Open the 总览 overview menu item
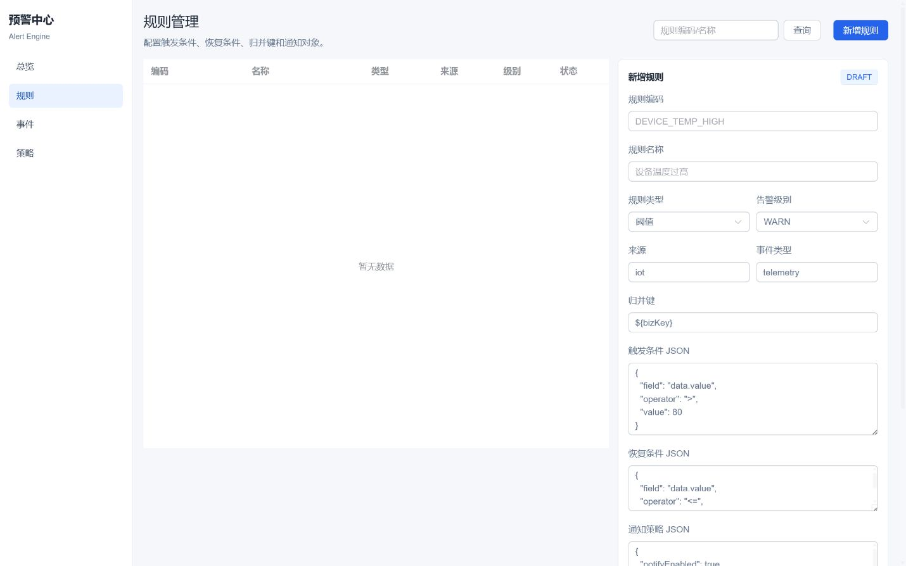This screenshot has width=906, height=566. coord(66,66)
